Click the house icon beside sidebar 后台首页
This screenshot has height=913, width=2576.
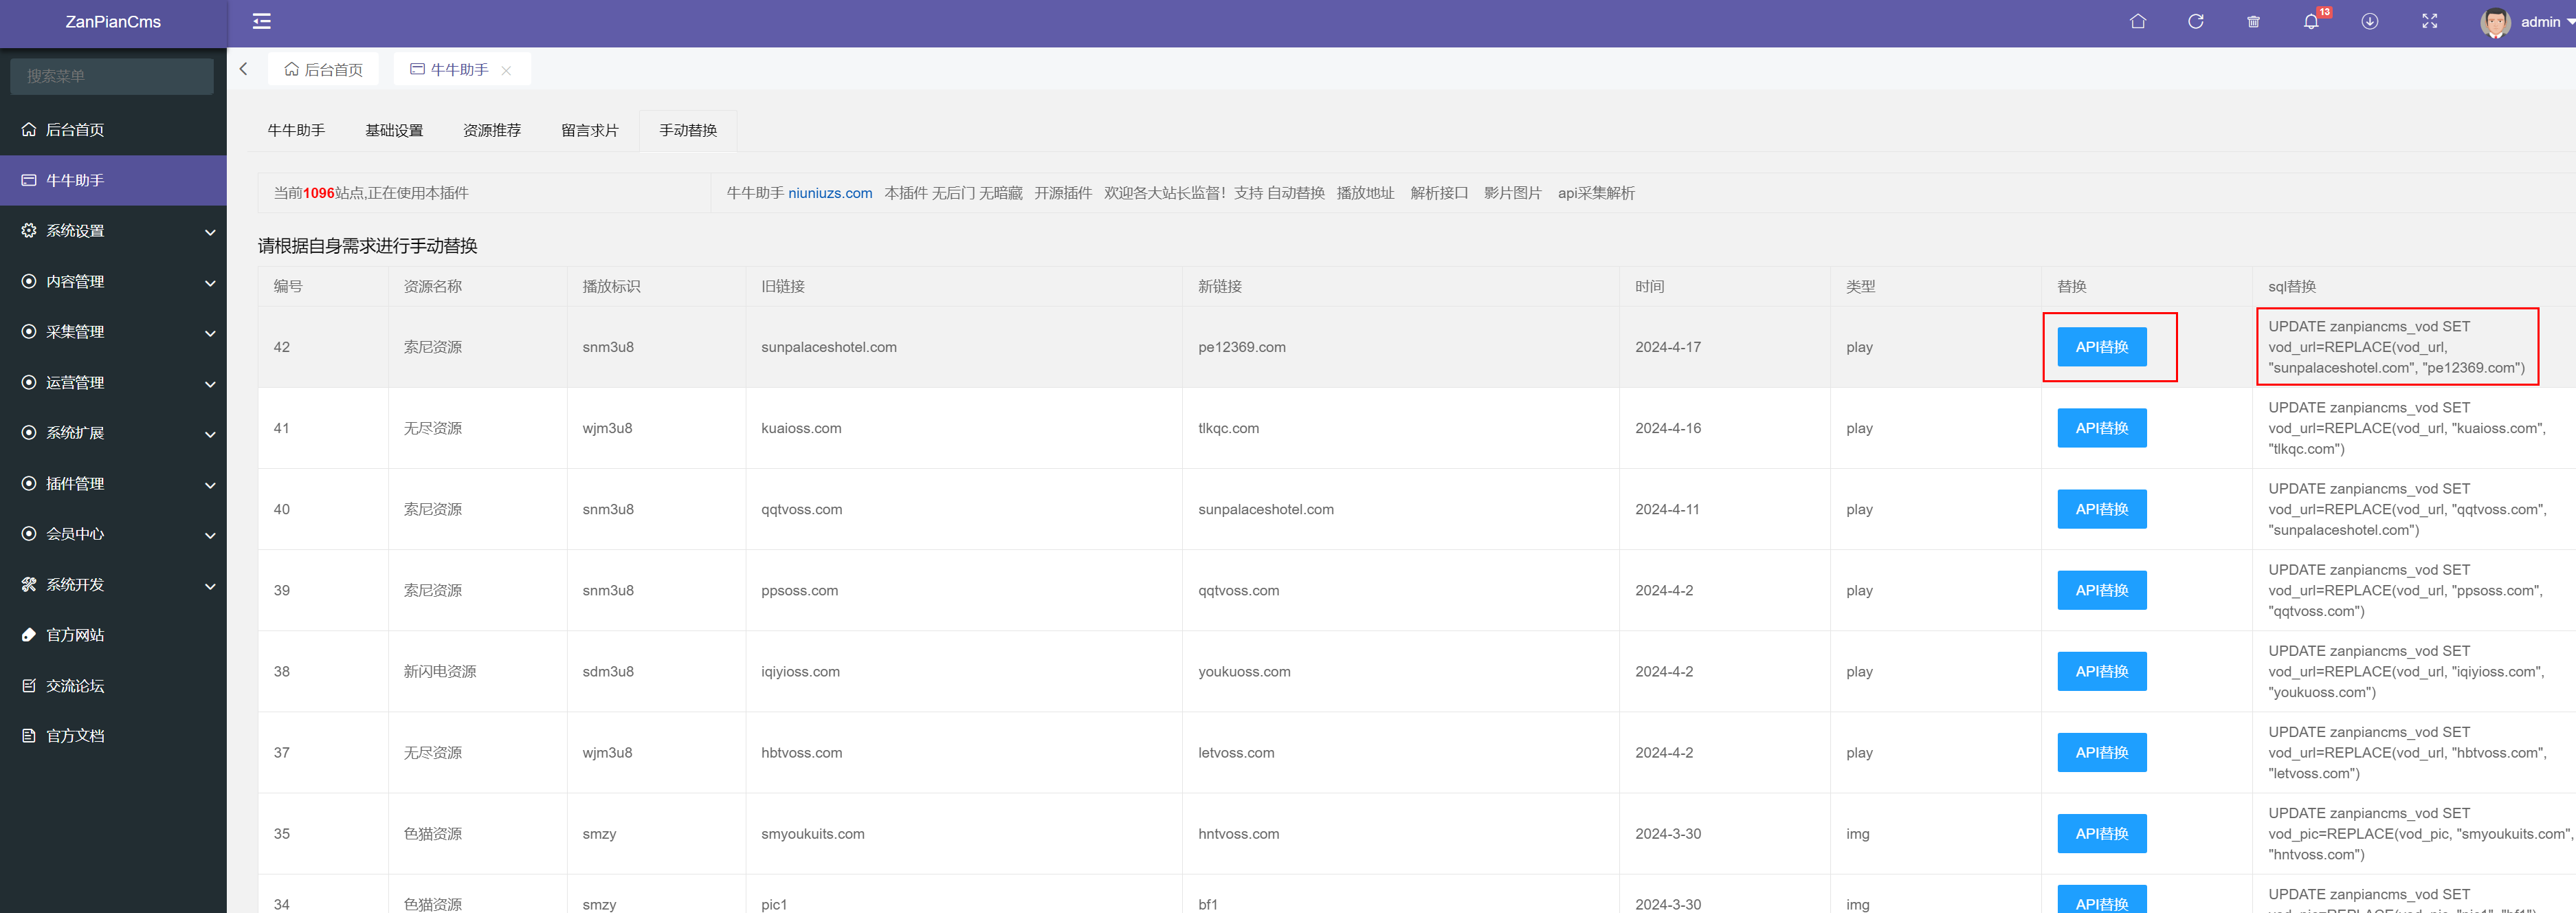[x=29, y=130]
